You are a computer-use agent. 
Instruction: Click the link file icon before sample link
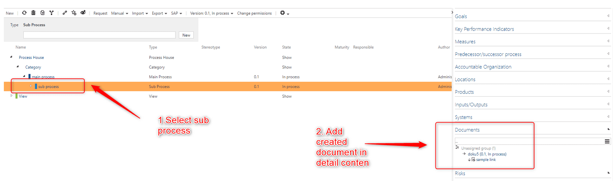(473, 160)
